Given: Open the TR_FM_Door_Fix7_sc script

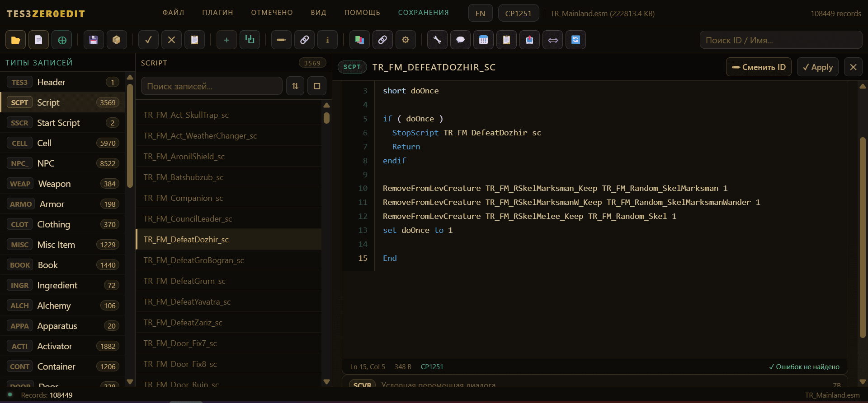Looking at the screenshot, I should 229,343.
